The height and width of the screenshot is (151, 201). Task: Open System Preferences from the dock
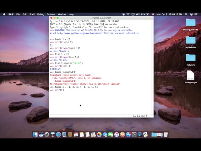(134, 135)
